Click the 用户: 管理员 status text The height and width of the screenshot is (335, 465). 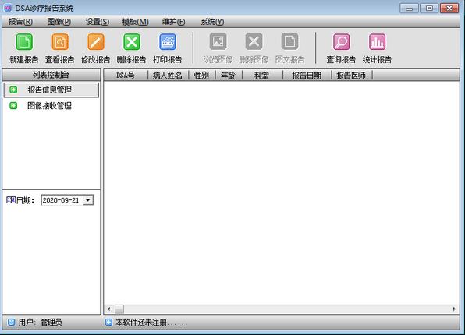[41, 322]
